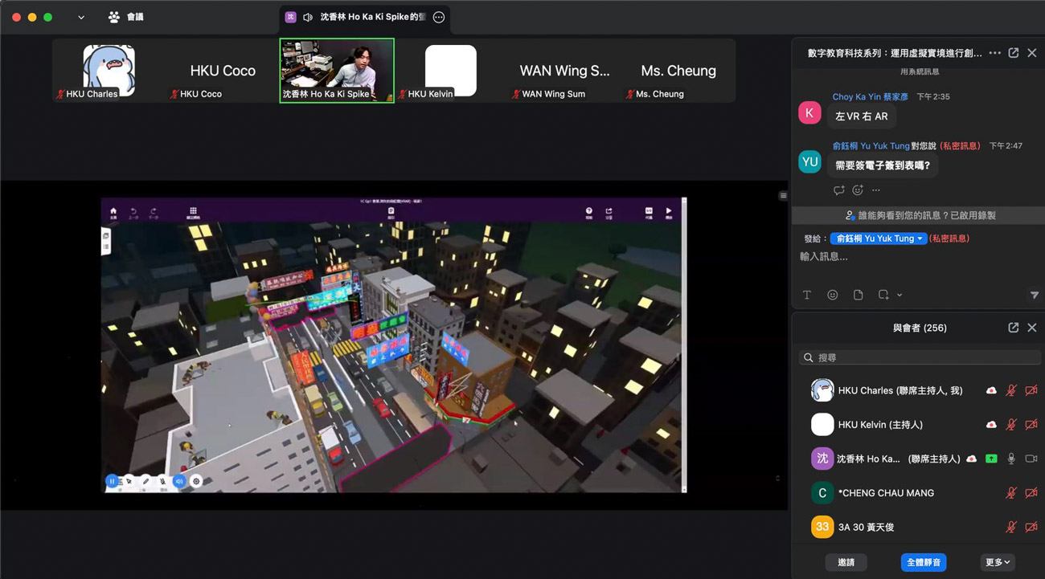Image resolution: width=1045 pixels, height=579 pixels.
Task: Add emoji reaction to Yu Yuk Tung's message
Action: pyautogui.click(x=858, y=190)
